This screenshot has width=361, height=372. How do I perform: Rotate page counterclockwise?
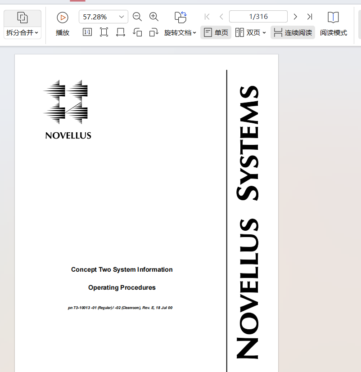pyautogui.click(x=137, y=32)
